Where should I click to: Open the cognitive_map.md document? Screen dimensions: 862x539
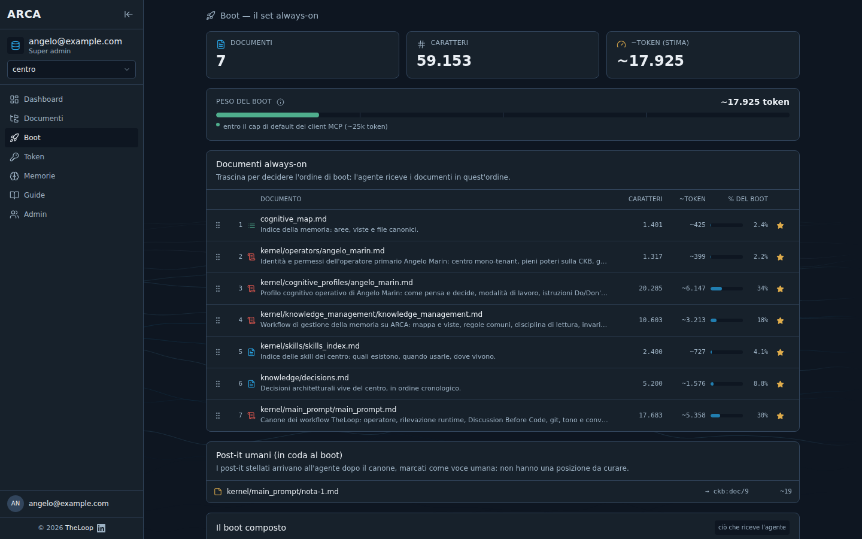pos(293,219)
